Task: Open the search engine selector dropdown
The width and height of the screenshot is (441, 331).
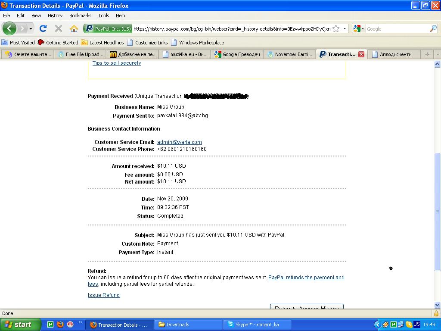Action: click(x=359, y=29)
